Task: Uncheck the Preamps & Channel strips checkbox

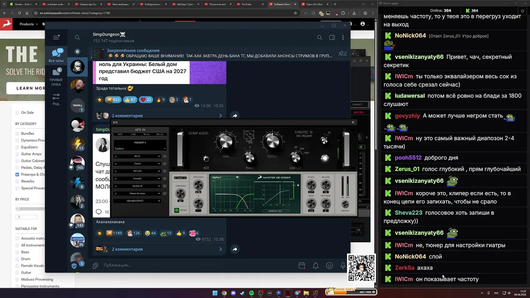Action: [17, 174]
